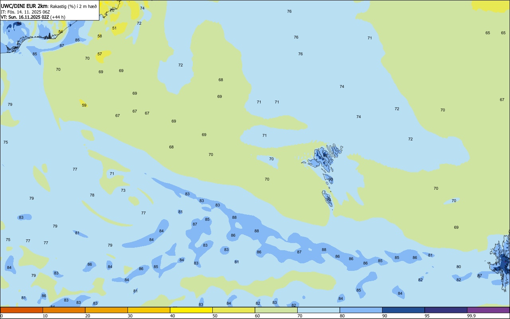
Task: Choose the light green 60–70 legend swatch
Action: pos(276,310)
